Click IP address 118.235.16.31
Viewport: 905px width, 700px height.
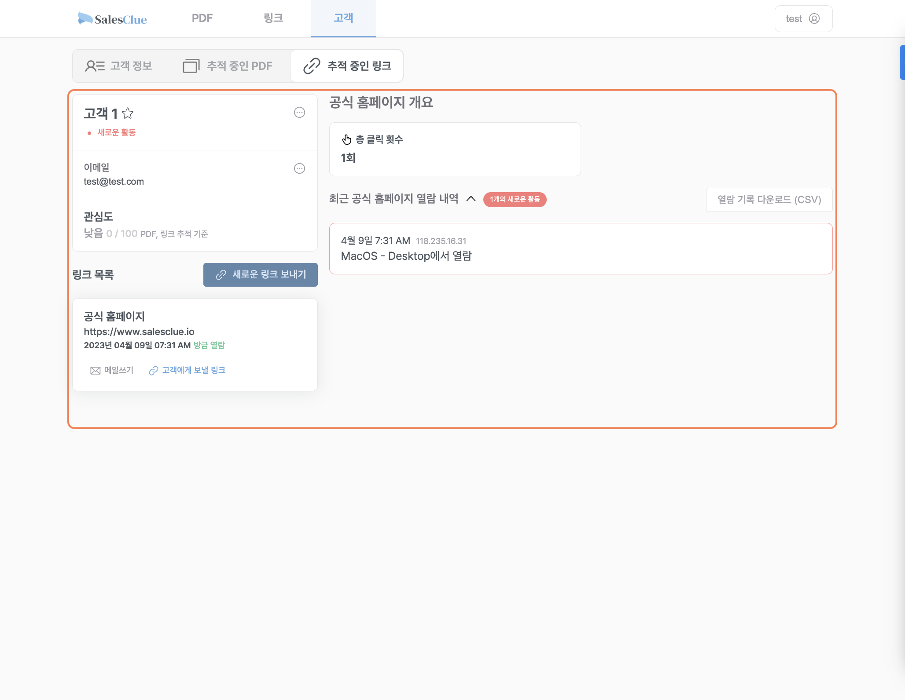(x=441, y=241)
